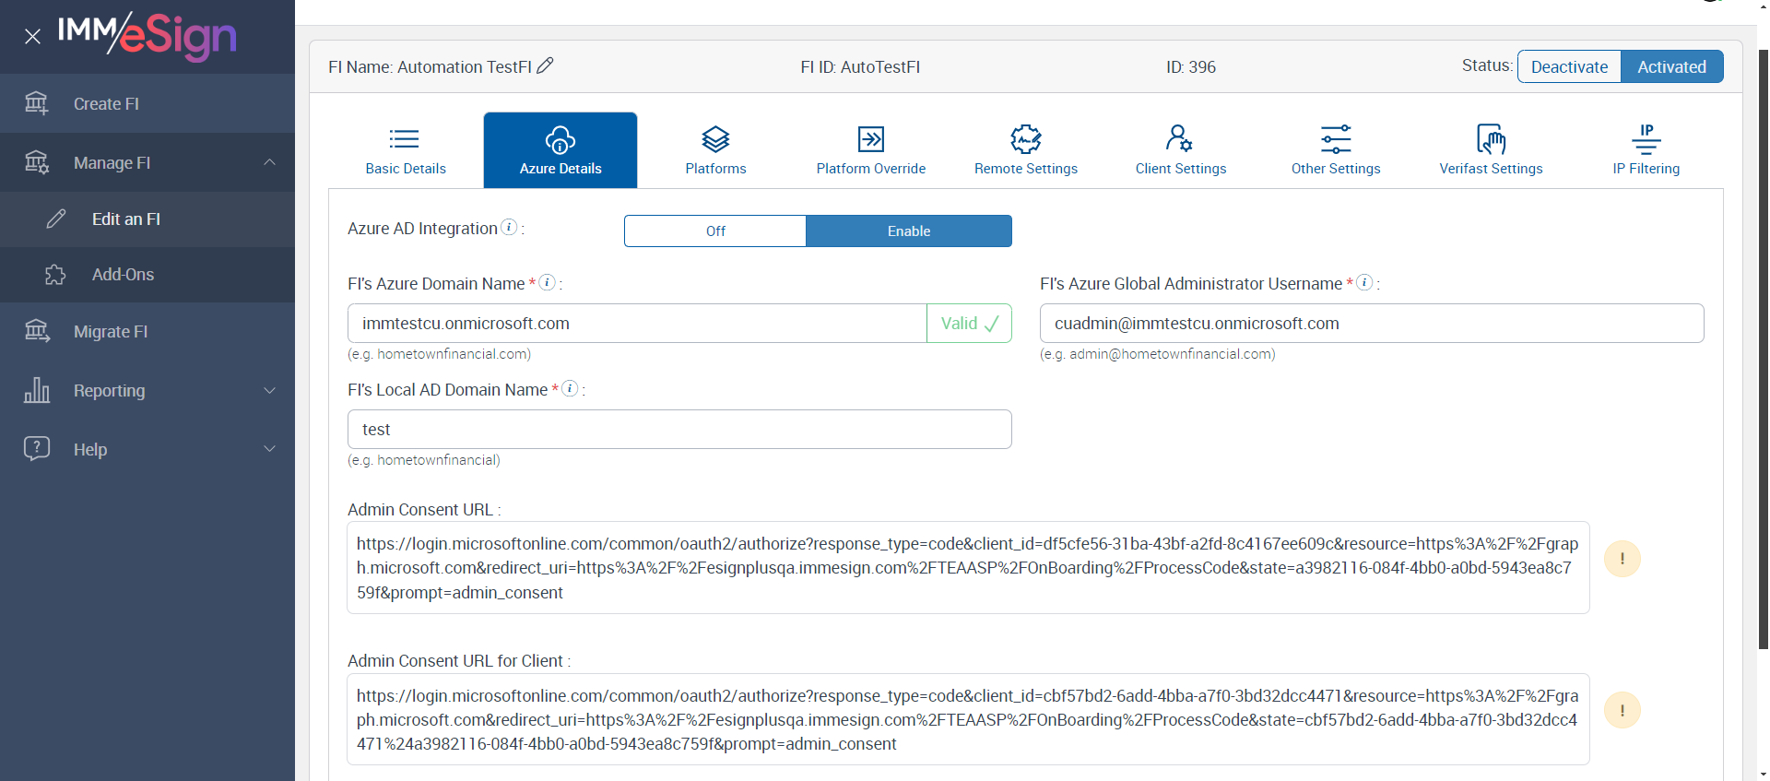Click the FI's Azure Domain Name field

637,324
